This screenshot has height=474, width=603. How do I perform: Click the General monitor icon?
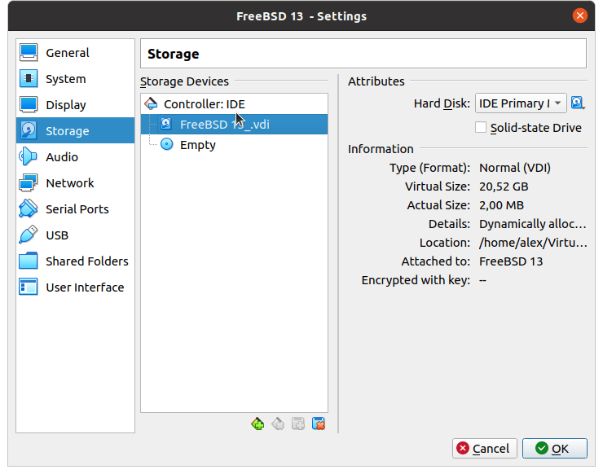(x=29, y=53)
